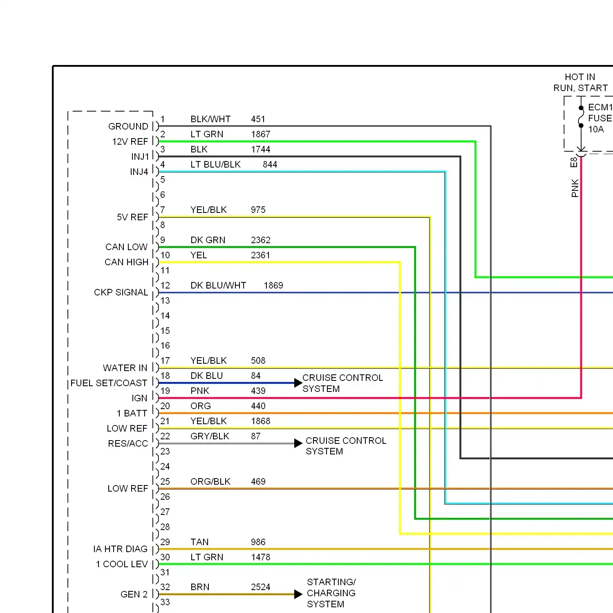This screenshot has width=613, height=613.
Task: Click circuit number 508
Action: click(258, 361)
